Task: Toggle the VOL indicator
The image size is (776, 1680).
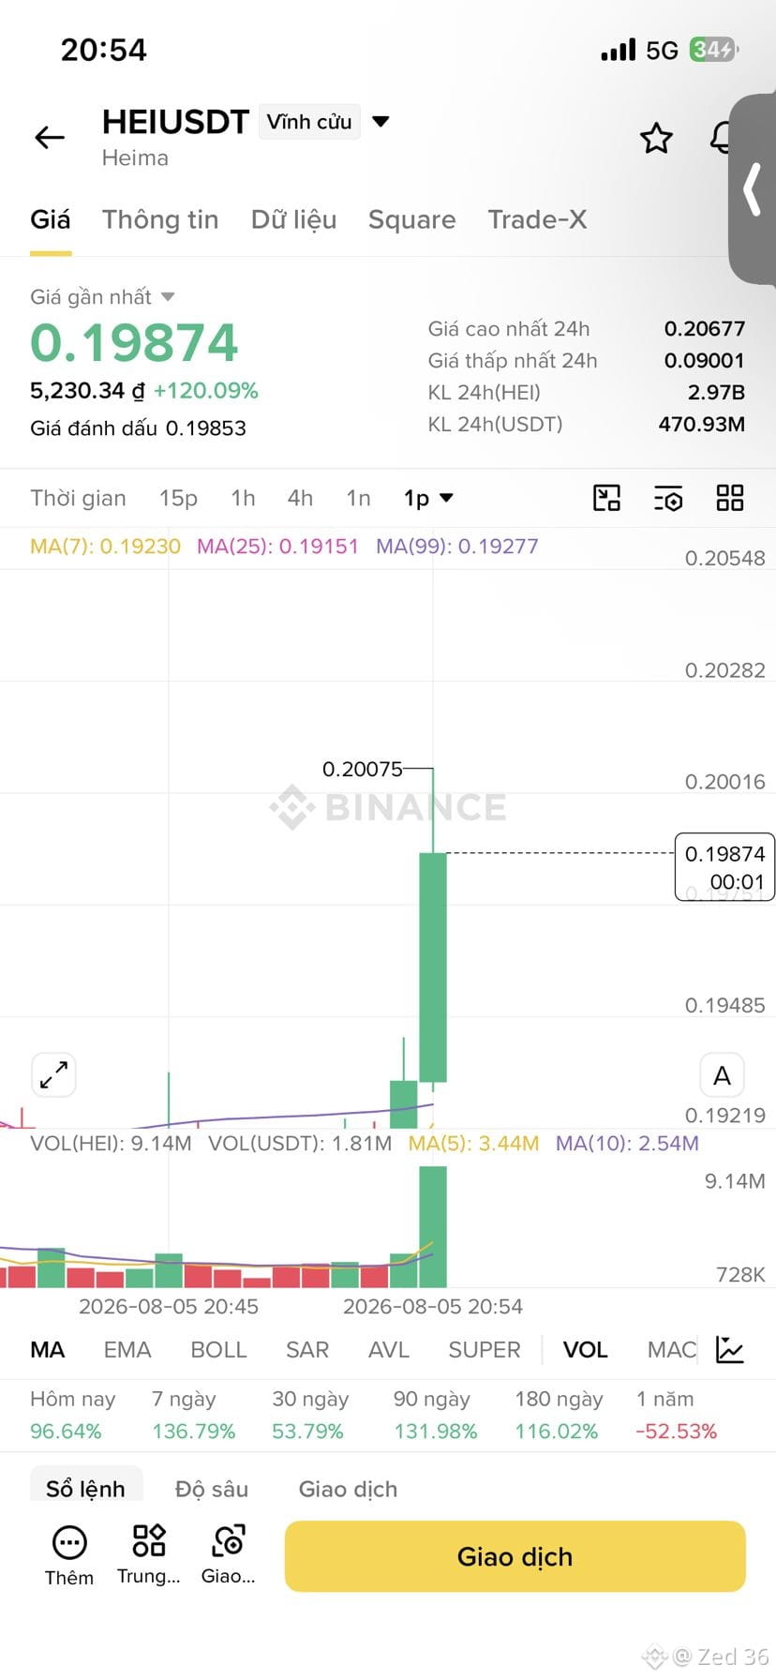Action: point(585,1350)
